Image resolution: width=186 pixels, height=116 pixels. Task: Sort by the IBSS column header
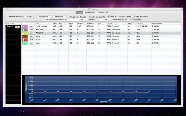[x=132, y=24]
